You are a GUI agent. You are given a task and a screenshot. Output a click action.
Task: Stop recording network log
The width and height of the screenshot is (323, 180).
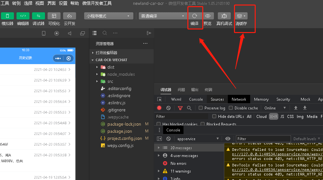coord(159,108)
